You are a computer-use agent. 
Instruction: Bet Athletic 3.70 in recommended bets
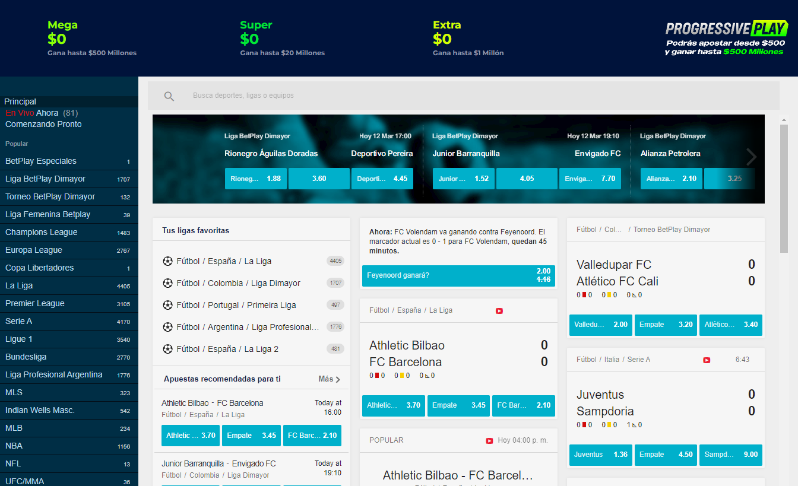point(191,436)
